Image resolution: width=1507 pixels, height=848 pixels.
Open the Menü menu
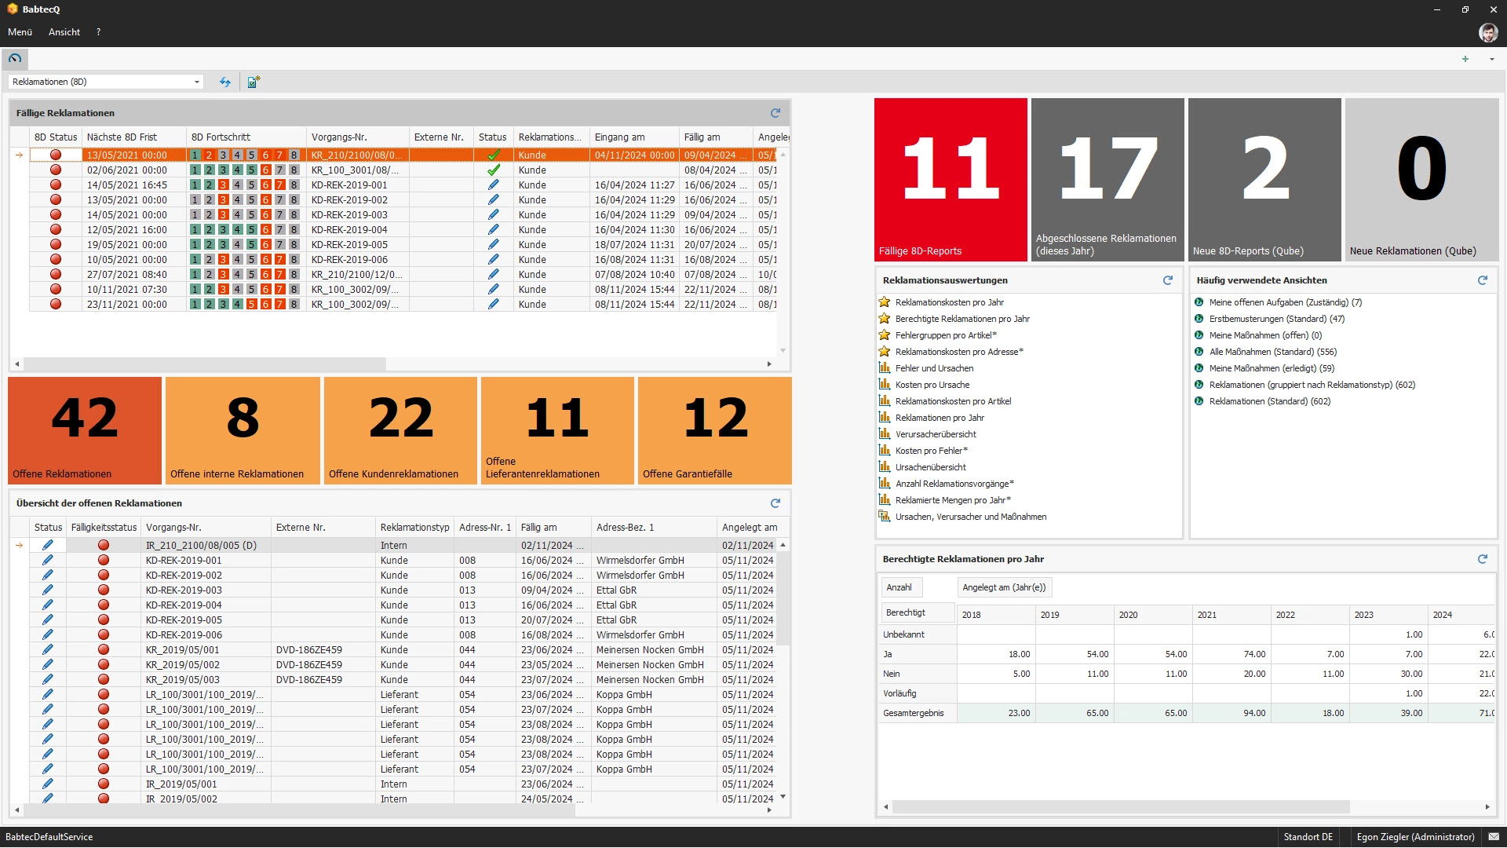tap(20, 32)
